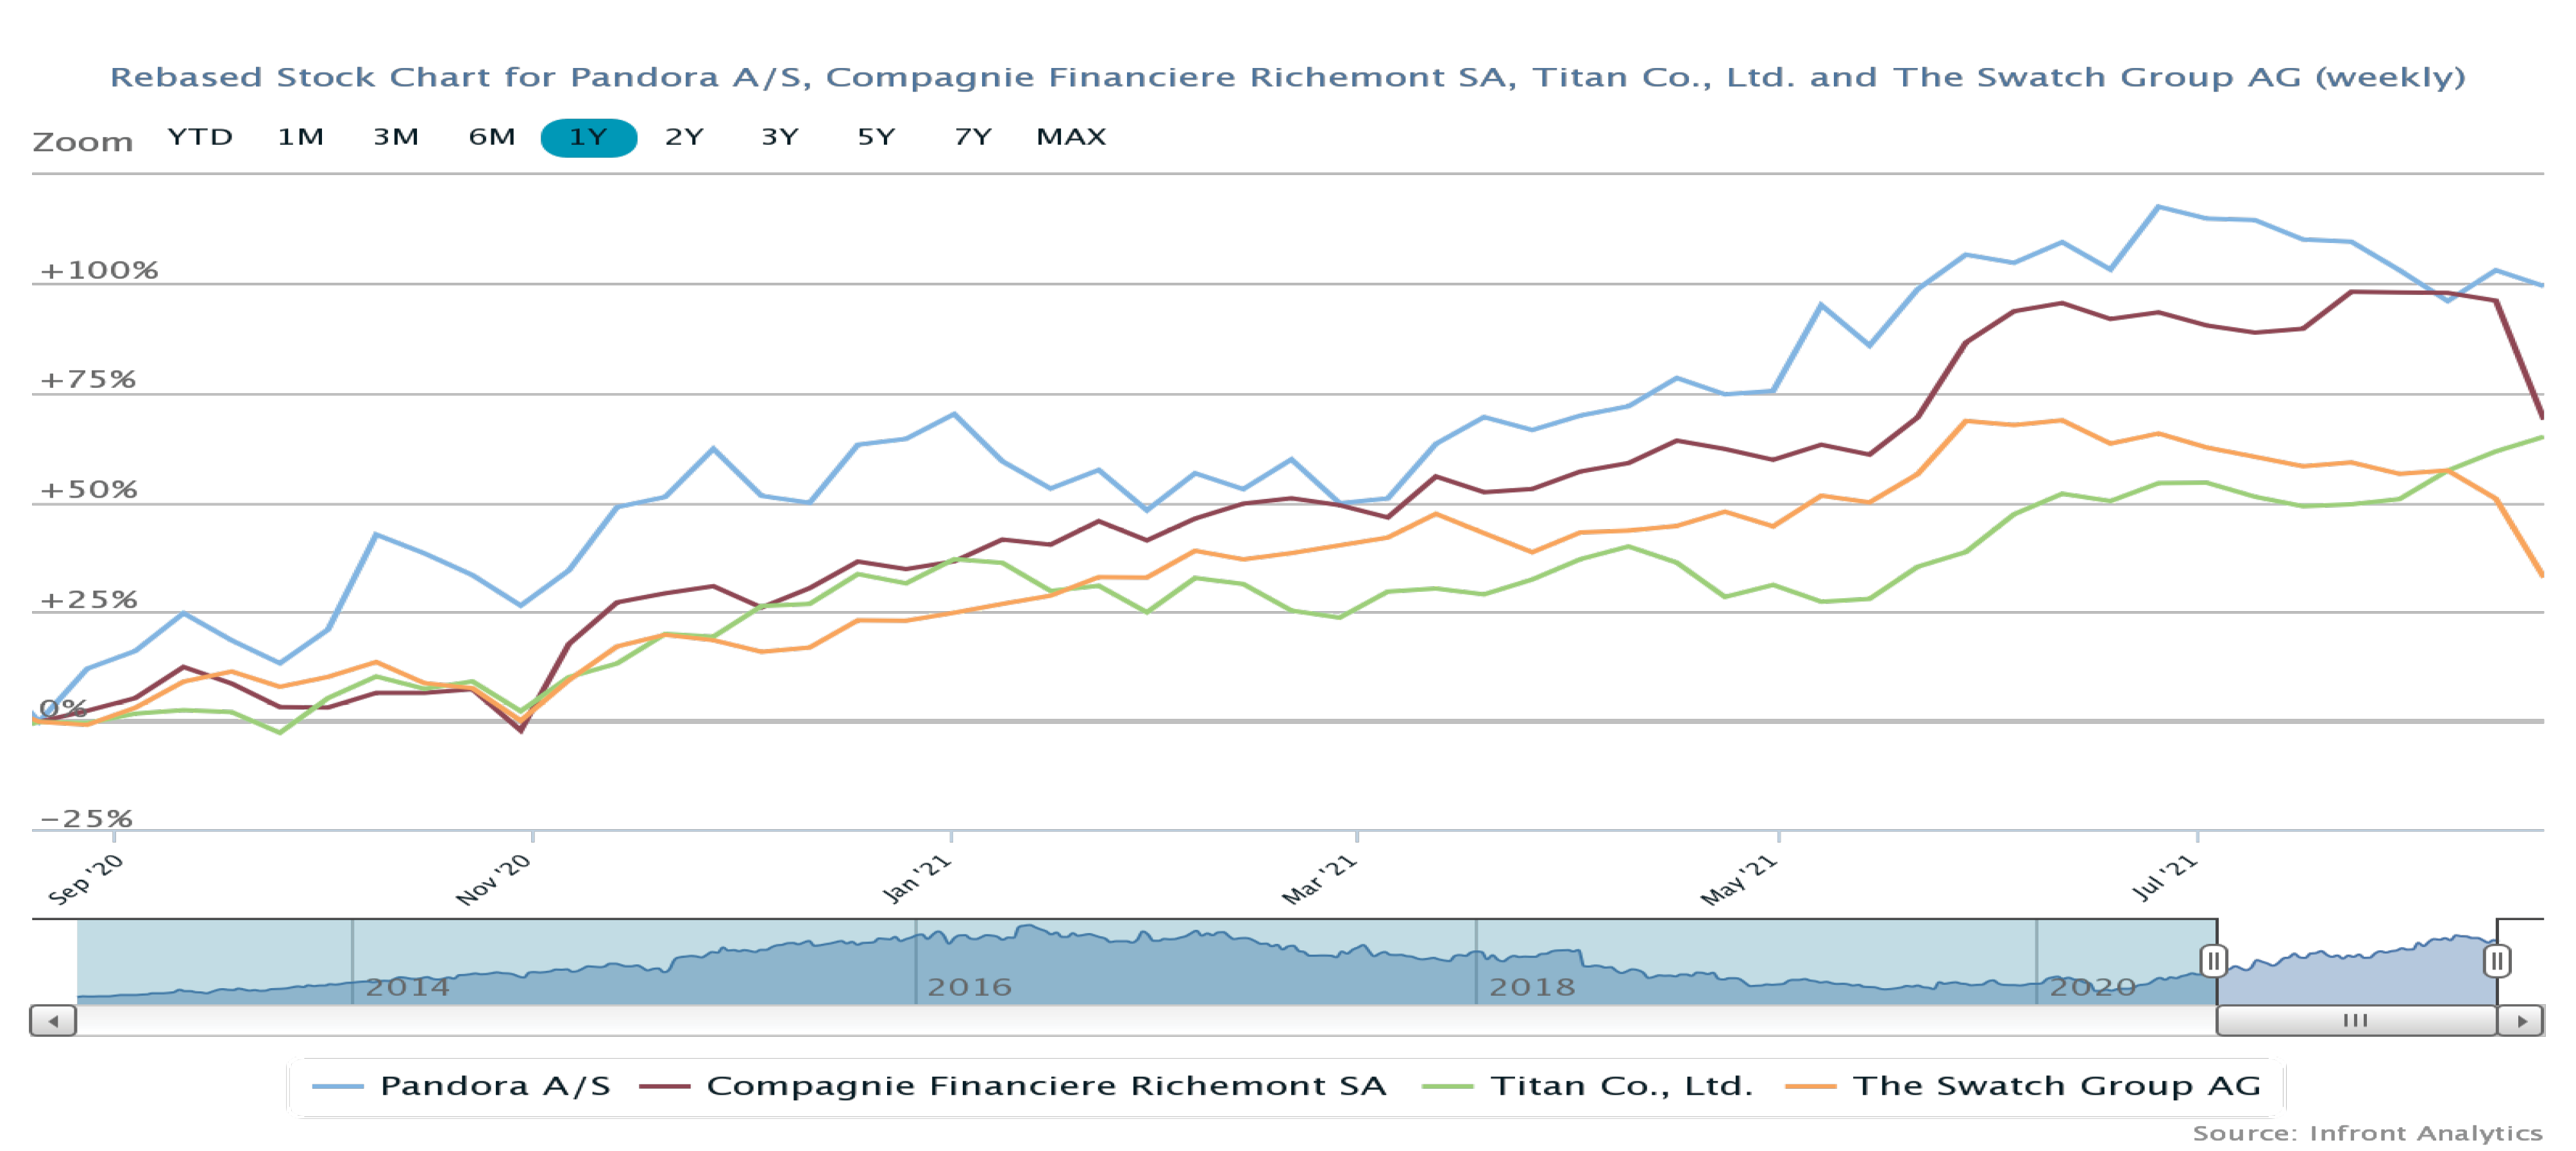Show MAX time range
Screen dimensions: 2576x1151
pos(1071,137)
